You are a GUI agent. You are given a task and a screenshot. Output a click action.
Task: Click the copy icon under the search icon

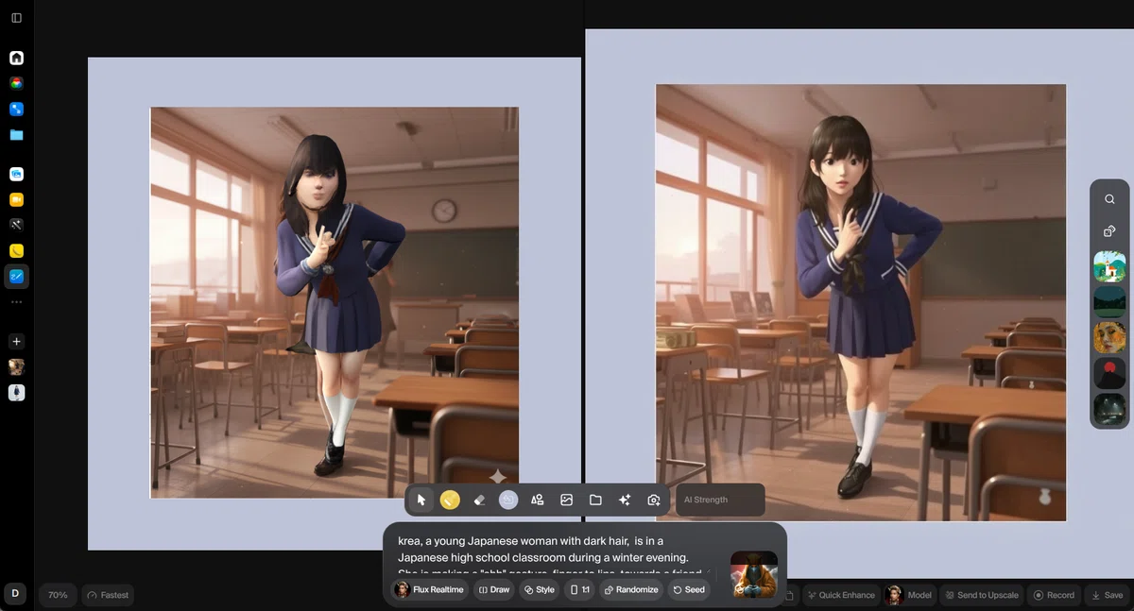tap(1109, 231)
